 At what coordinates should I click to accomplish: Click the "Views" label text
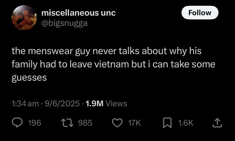tap(117, 104)
